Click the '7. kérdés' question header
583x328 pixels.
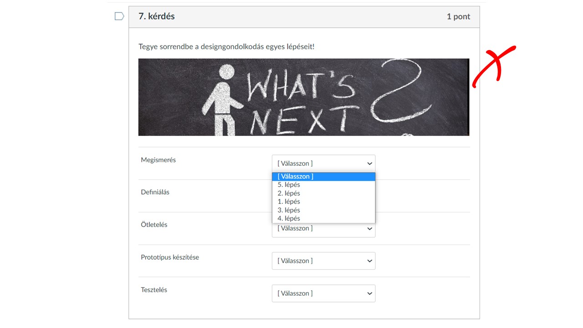click(157, 16)
